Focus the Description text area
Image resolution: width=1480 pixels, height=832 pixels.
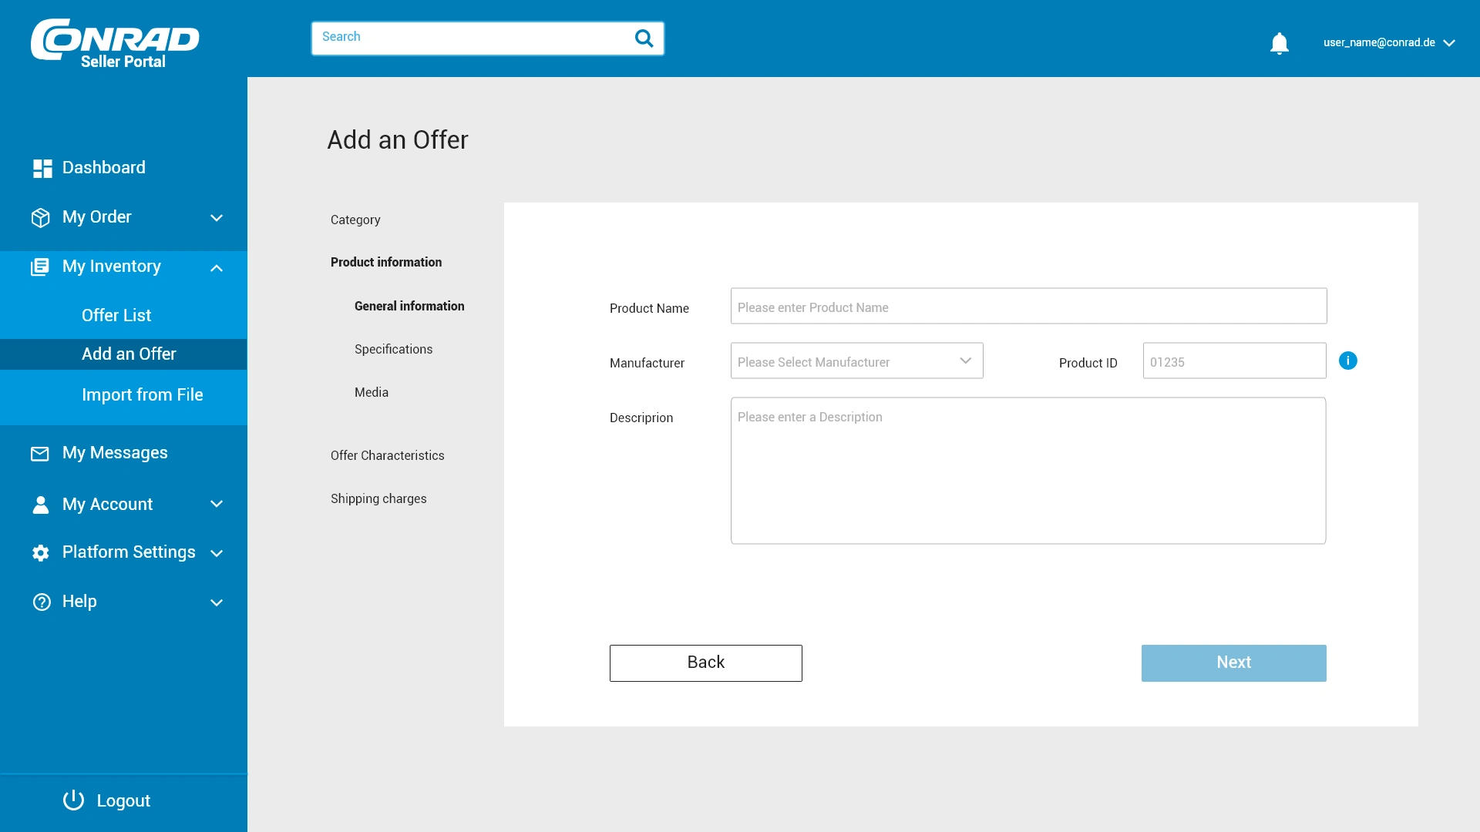(1028, 471)
